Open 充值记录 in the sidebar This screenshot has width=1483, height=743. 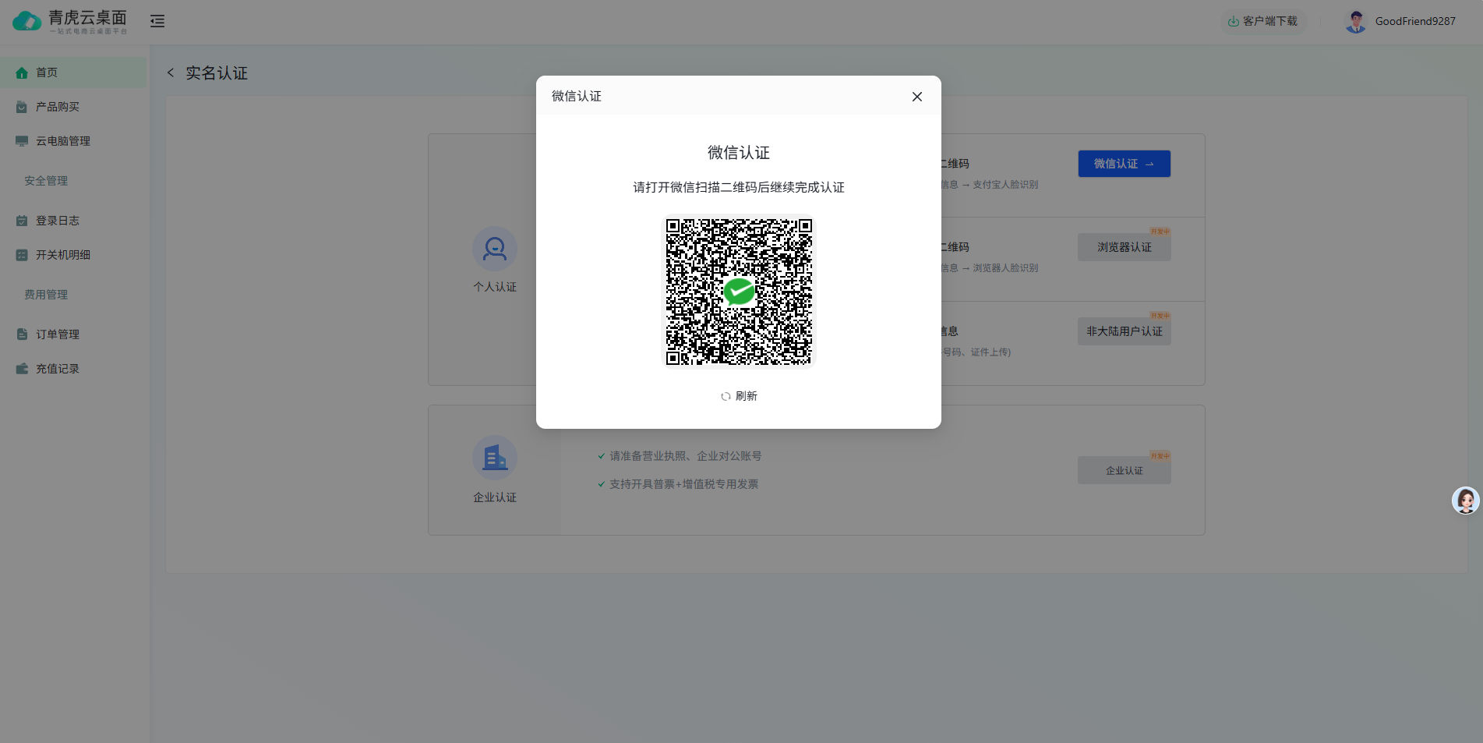(73, 369)
